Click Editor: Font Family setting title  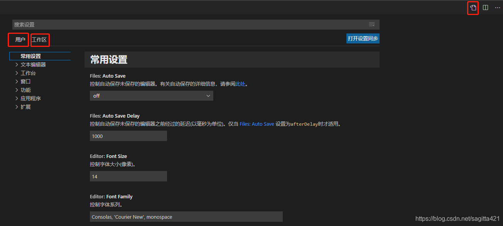point(111,197)
